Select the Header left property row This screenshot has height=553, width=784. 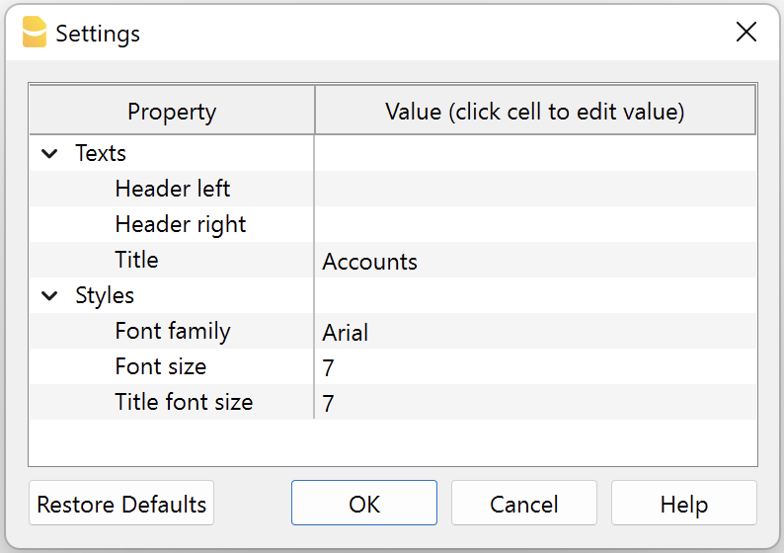(173, 189)
